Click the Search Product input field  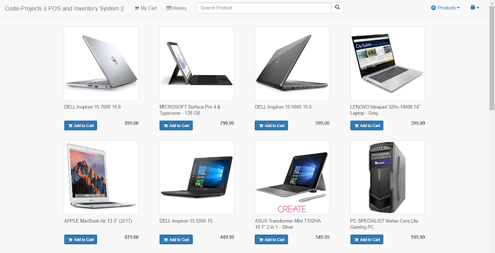(x=264, y=8)
